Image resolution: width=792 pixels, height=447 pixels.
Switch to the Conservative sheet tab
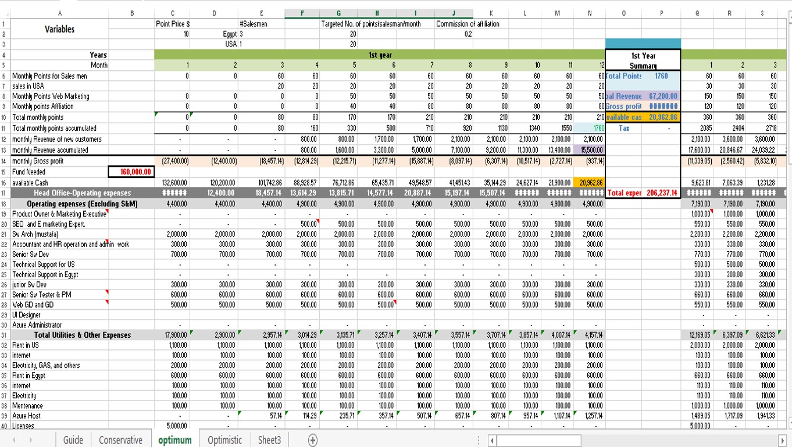point(120,440)
